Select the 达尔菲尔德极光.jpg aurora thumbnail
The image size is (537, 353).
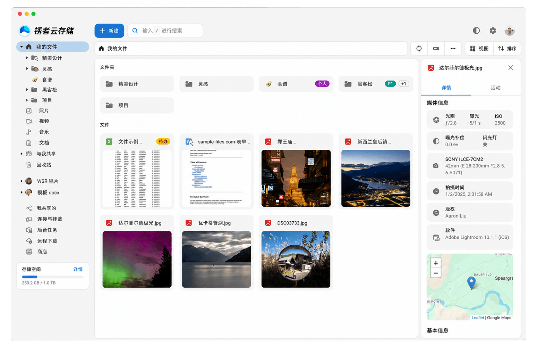[x=137, y=259]
